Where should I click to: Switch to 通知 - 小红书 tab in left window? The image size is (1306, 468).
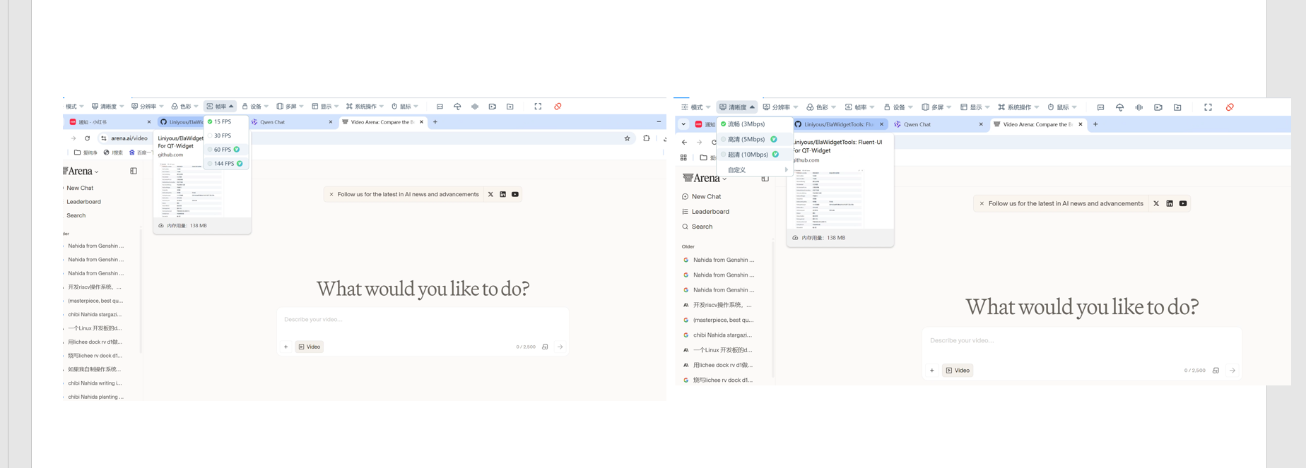pyautogui.click(x=110, y=122)
